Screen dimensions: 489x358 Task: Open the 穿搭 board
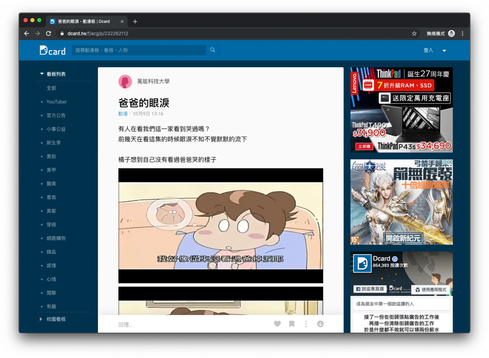pyautogui.click(x=51, y=224)
